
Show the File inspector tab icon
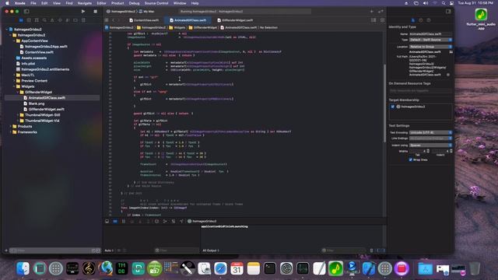[413, 20]
